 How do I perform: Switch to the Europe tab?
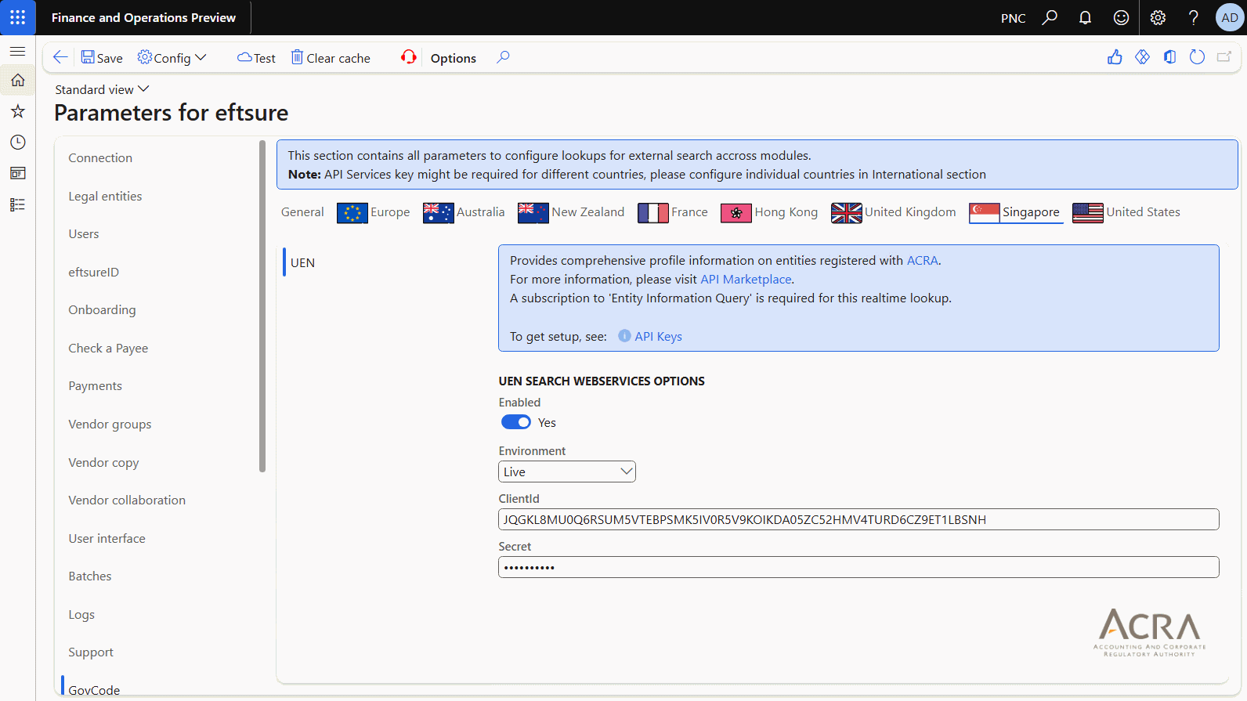[x=374, y=212]
